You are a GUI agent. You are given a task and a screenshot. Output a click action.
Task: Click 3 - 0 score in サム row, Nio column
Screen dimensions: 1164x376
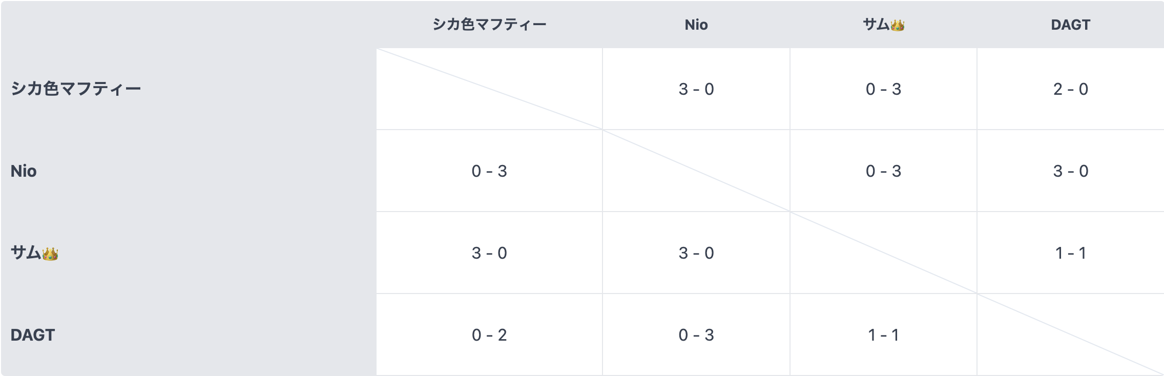696,253
